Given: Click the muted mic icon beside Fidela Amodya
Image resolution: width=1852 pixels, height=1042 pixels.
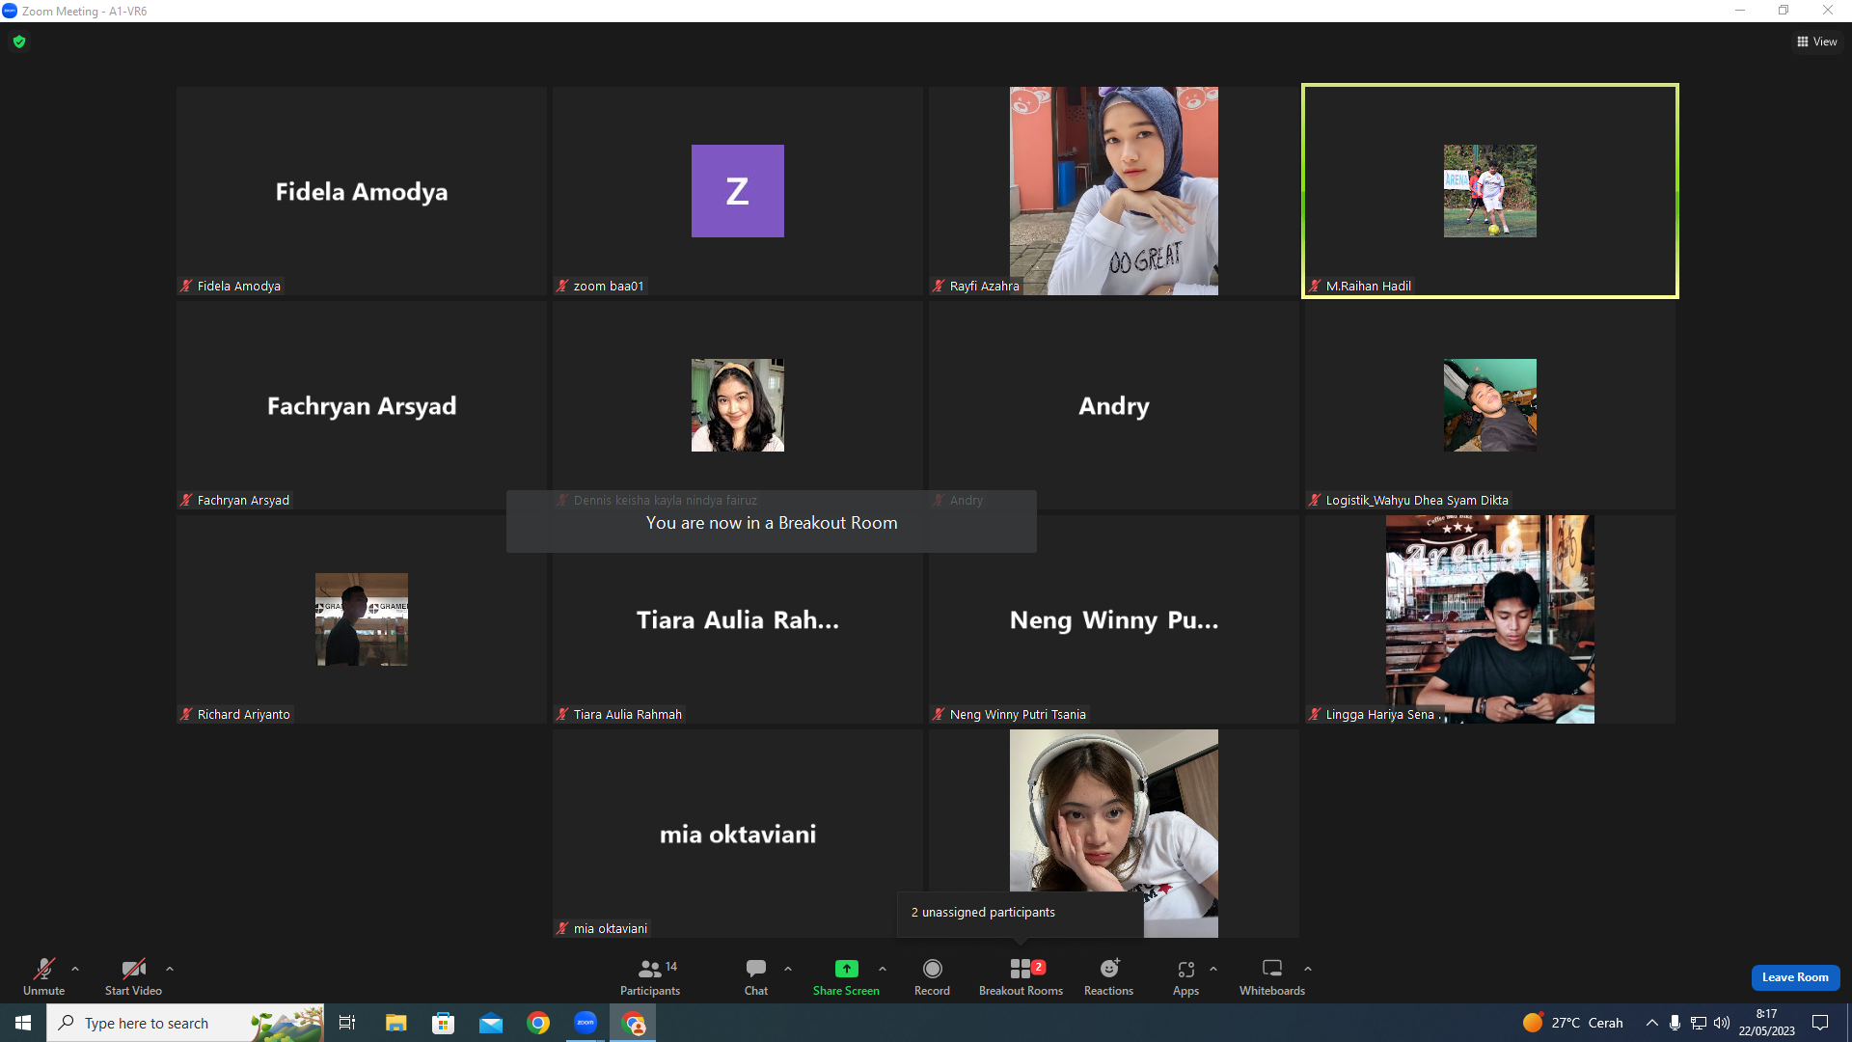Looking at the screenshot, I should click(186, 286).
